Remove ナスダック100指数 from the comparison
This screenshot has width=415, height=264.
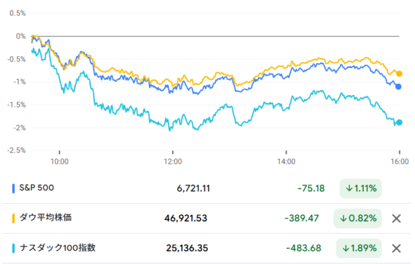396,248
